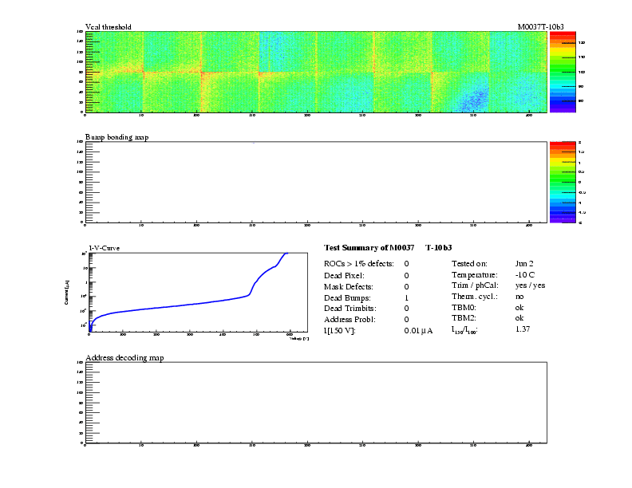The height and width of the screenshot is (488, 632).
Task: Select the M0037T-10b3 module label
Action: (x=540, y=27)
